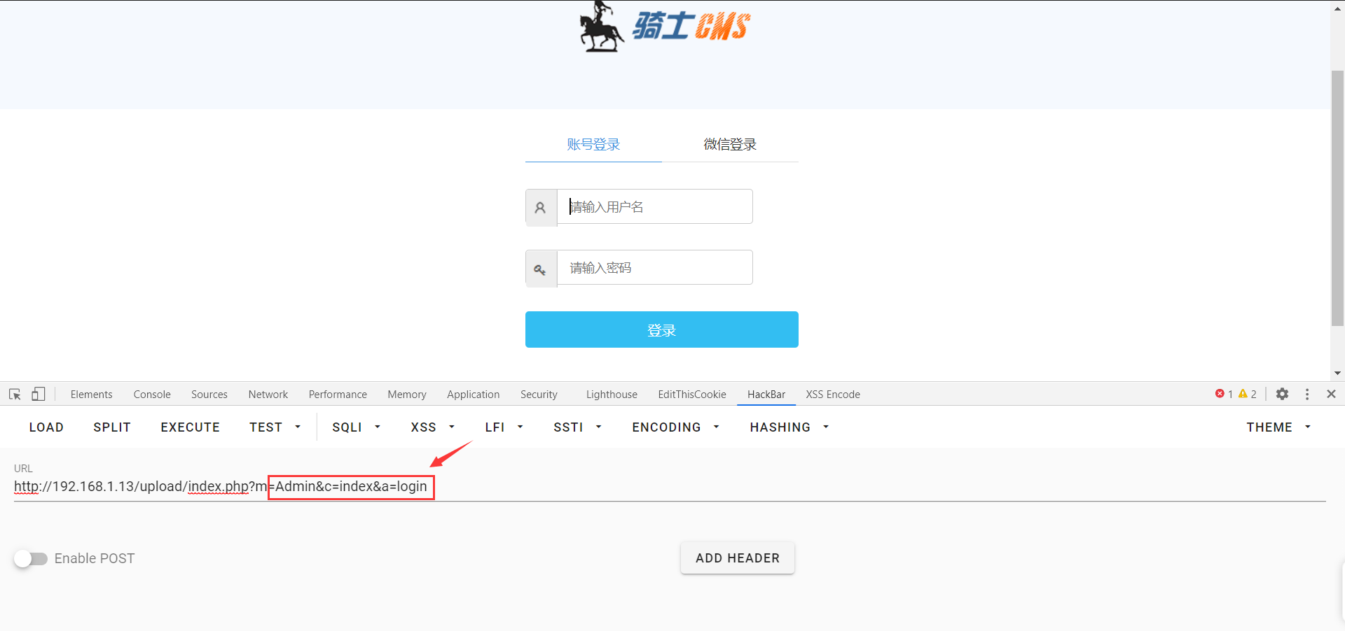
Task: Open the THEME dropdown
Action: pyautogui.click(x=1278, y=427)
